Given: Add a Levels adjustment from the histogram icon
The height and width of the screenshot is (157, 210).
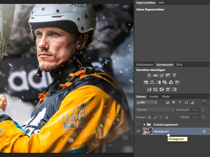Looking at the screenshot, I should (x=155, y=75).
